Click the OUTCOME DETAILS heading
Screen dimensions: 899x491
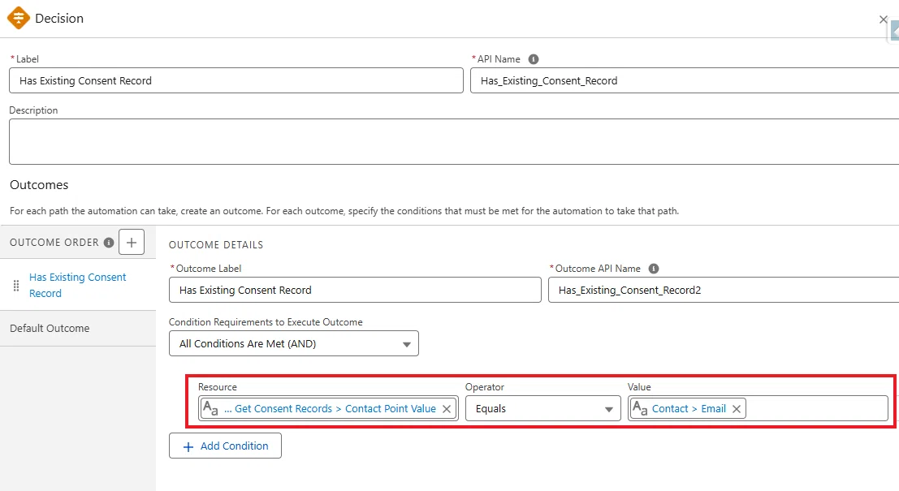[x=216, y=244]
